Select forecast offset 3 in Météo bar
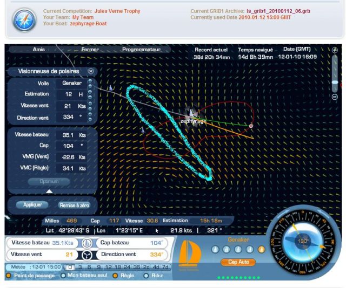The height and width of the screenshot is (288, 346). [80, 267]
